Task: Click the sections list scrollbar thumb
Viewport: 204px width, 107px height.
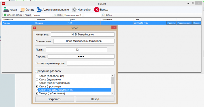Action: point(113,80)
